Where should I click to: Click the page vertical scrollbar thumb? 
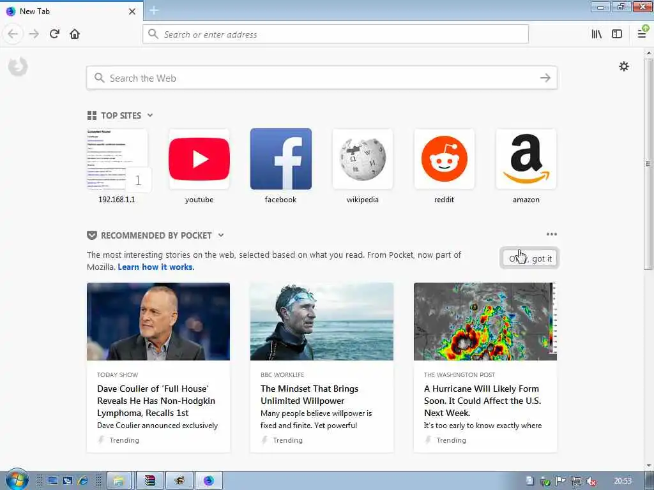648,164
